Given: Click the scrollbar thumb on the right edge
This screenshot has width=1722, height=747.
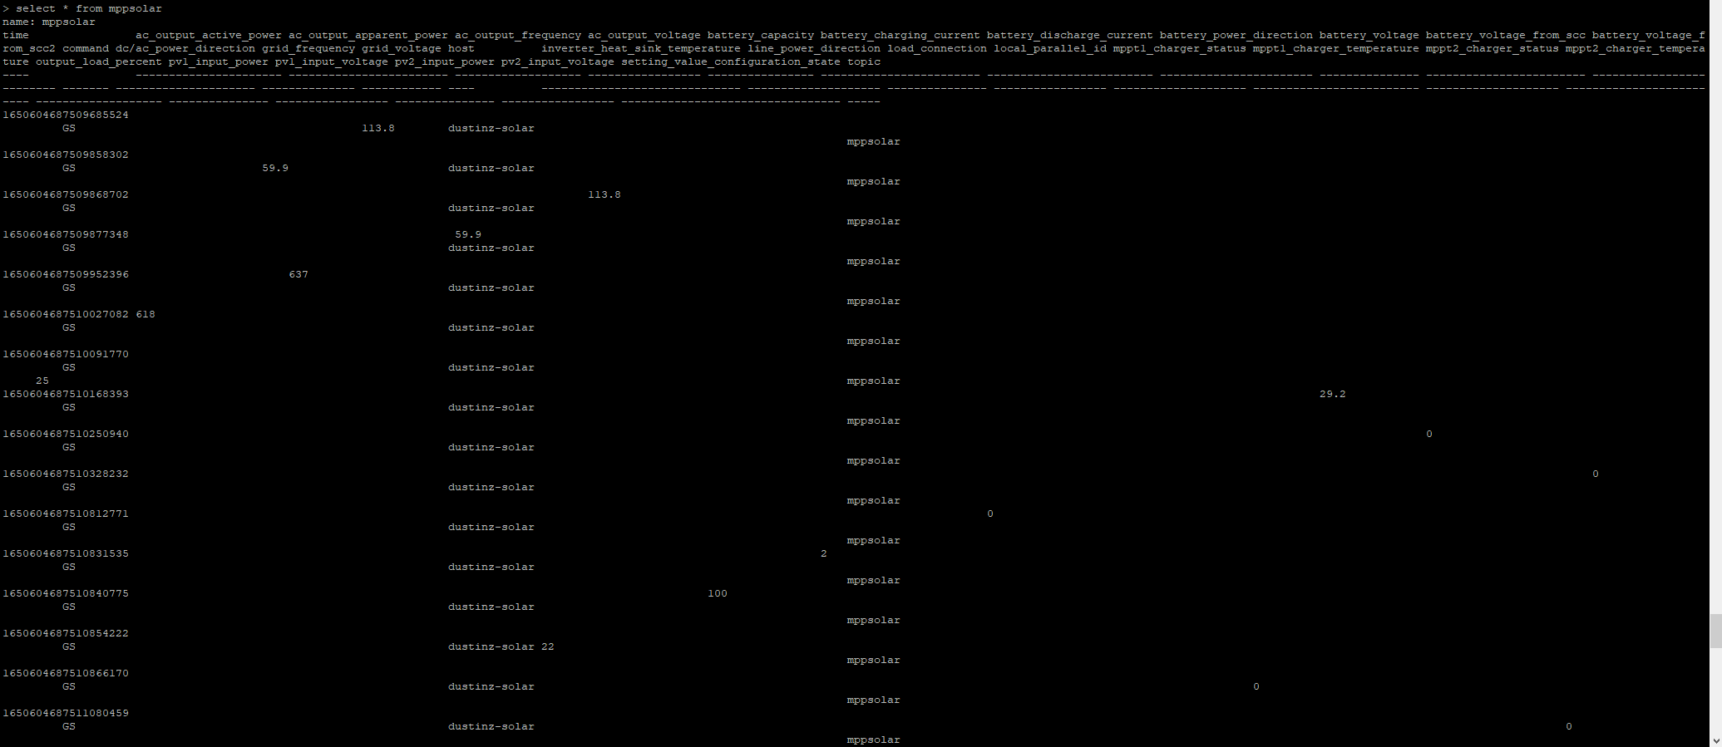Looking at the screenshot, I should click(1715, 632).
